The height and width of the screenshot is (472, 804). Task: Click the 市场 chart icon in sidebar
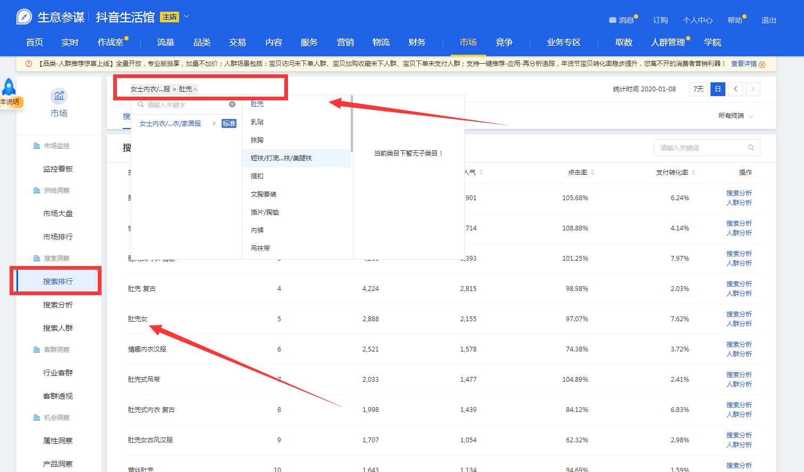(59, 96)
